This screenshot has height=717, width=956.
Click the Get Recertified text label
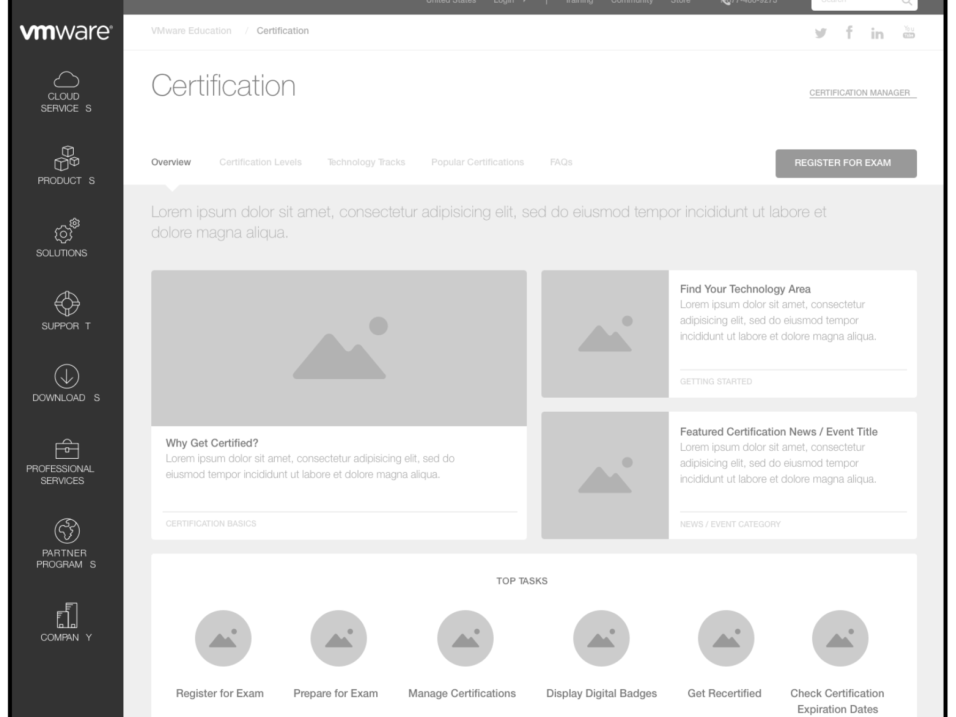(x=724, y=693)
